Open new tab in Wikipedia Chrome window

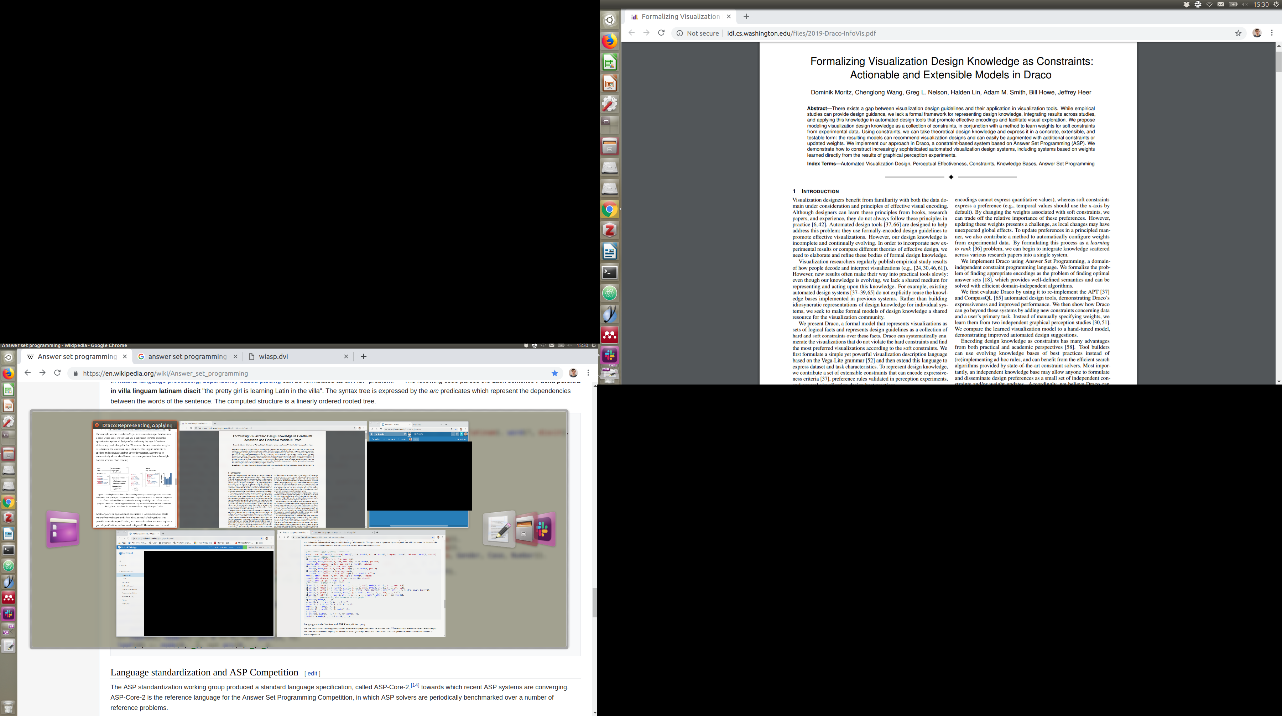(363, 356)
